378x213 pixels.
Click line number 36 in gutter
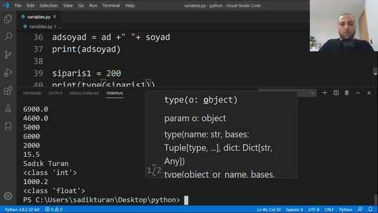coord(38,37)
